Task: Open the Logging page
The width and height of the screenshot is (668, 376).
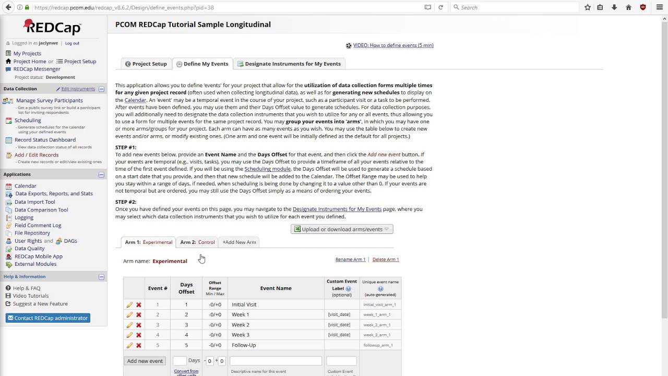Action: click(24, 218)
